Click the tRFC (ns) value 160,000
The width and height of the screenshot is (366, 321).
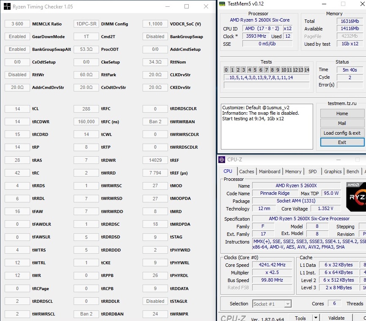86,122
